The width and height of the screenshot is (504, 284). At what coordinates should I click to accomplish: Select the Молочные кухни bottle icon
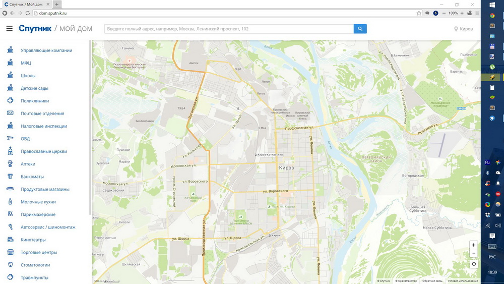pyautogui.click(x=10, y=201)
